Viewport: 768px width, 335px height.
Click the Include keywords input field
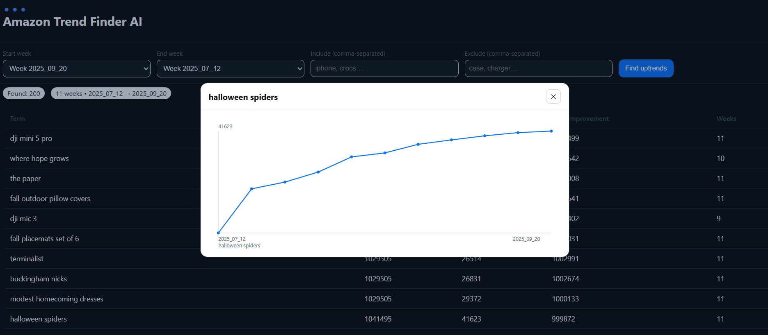(x=384, y=68)
